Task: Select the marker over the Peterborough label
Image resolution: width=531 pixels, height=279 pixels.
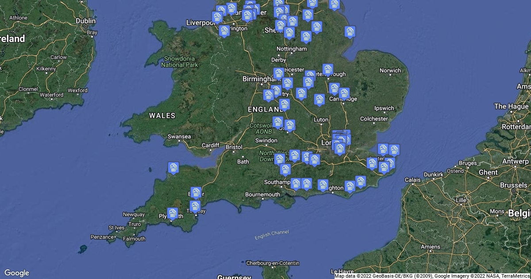Action: coord(327,70)
